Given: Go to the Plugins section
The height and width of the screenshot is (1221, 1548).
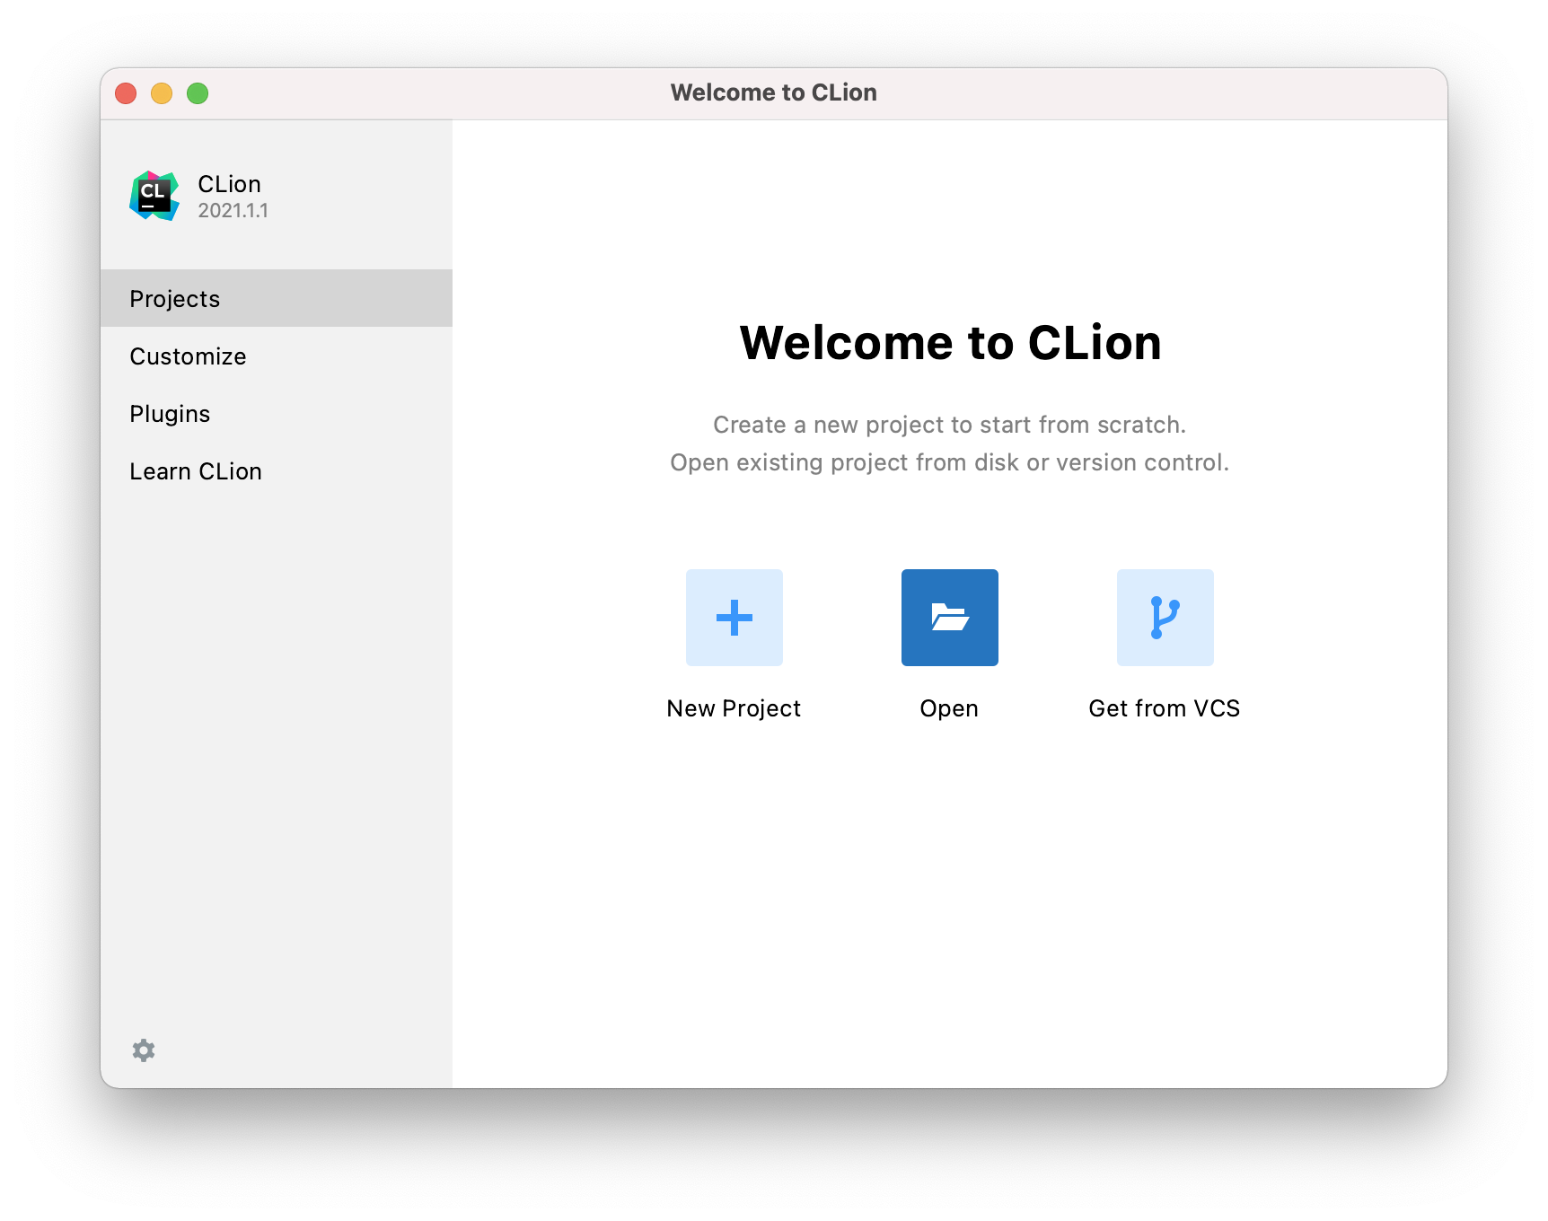Looking at the screenshot, I should point(170,414).
